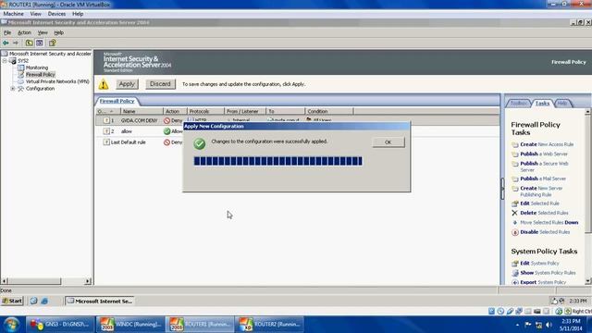Viewport: 592px width, 333px height.
Task: Click the Up one level folder icon
Action: [29, 43]
